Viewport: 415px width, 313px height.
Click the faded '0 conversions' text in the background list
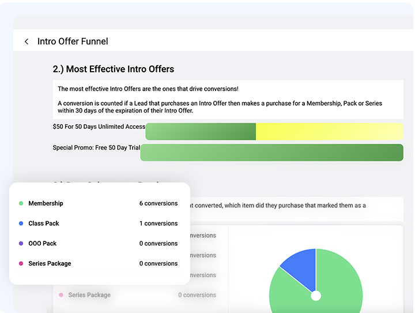pyautogui.click(x=197, y=295)
